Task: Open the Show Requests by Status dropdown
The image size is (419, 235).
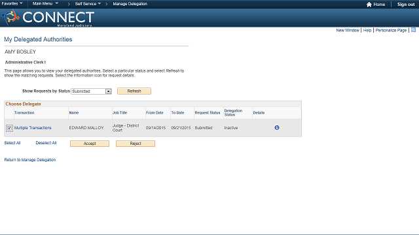Action: pos(91,91)
